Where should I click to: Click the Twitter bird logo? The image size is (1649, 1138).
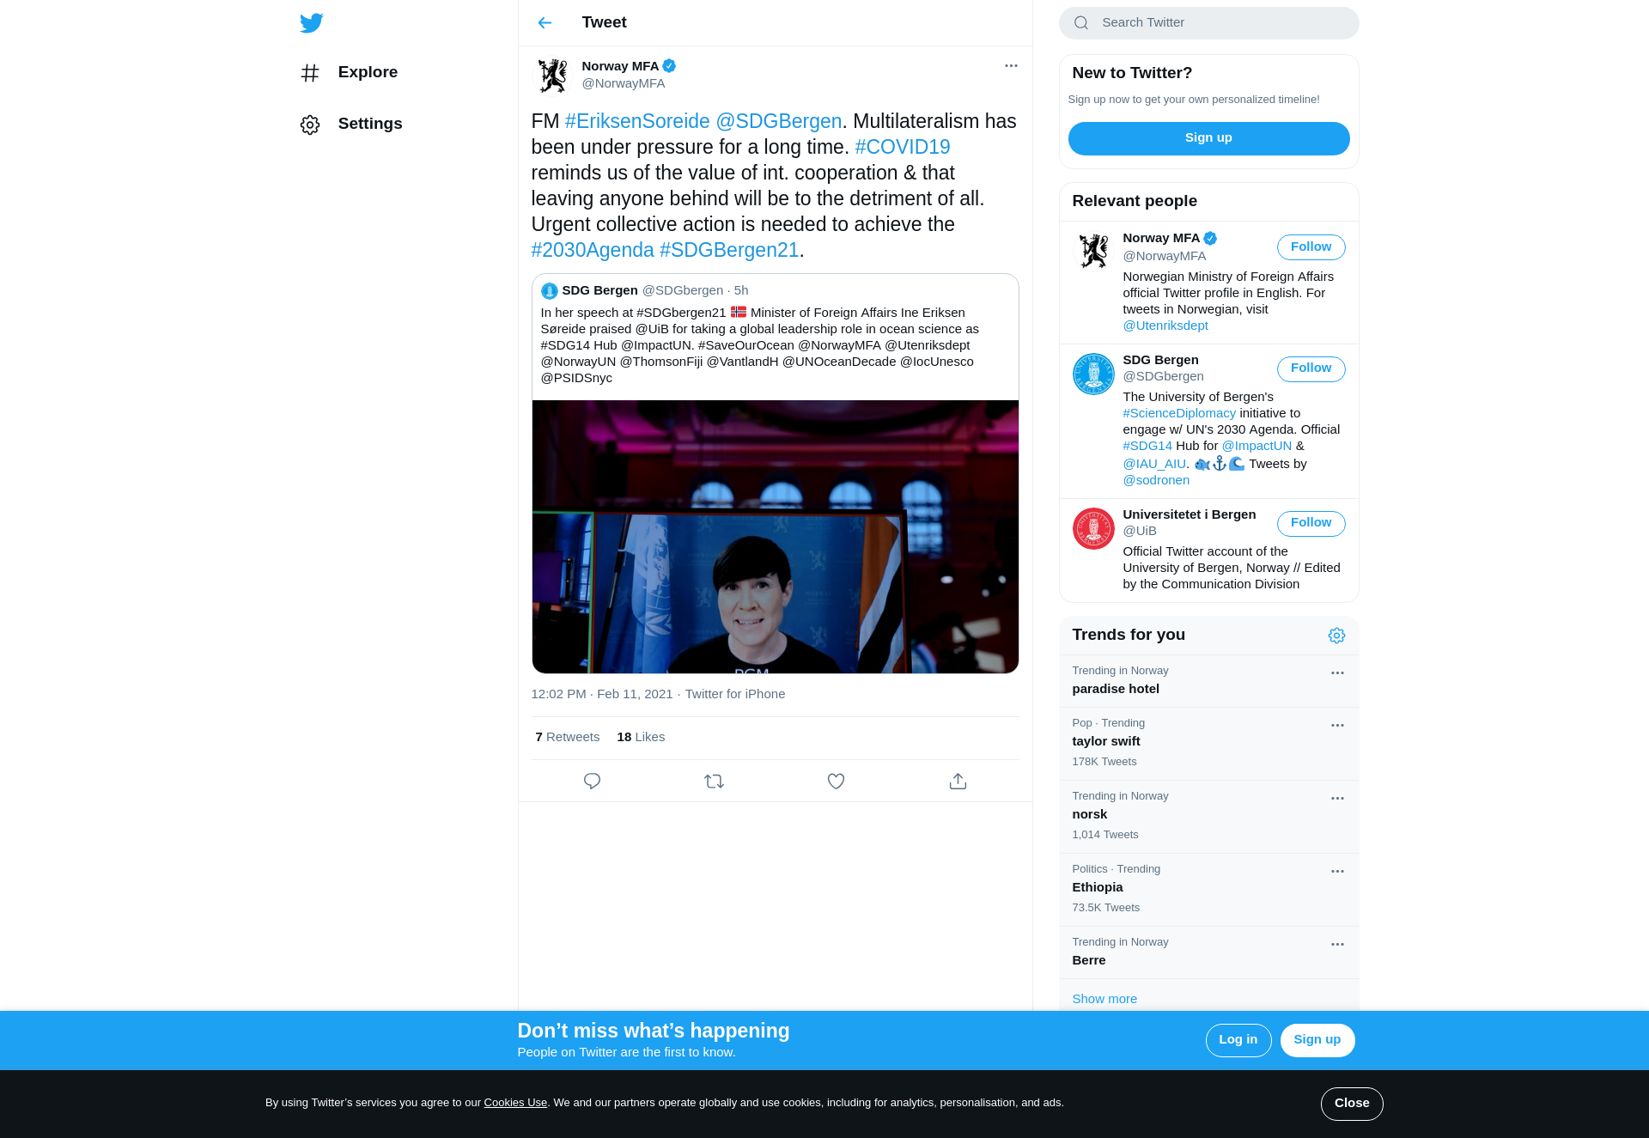[312, 23]
